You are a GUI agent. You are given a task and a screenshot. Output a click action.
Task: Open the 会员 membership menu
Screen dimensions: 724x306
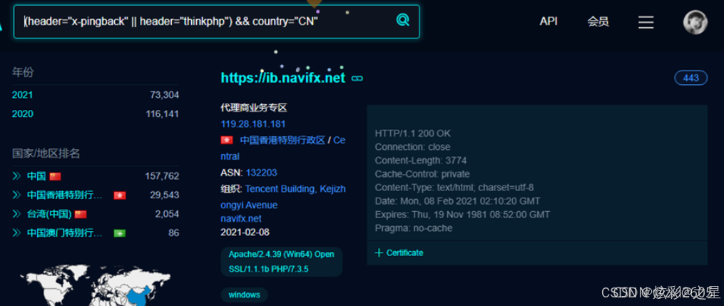pyautogui.click(x=598, y=21)
